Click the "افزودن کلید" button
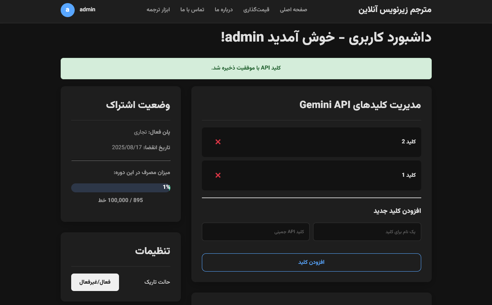The width and height of the screenshot is (492, 305). (x=311, y=262)
